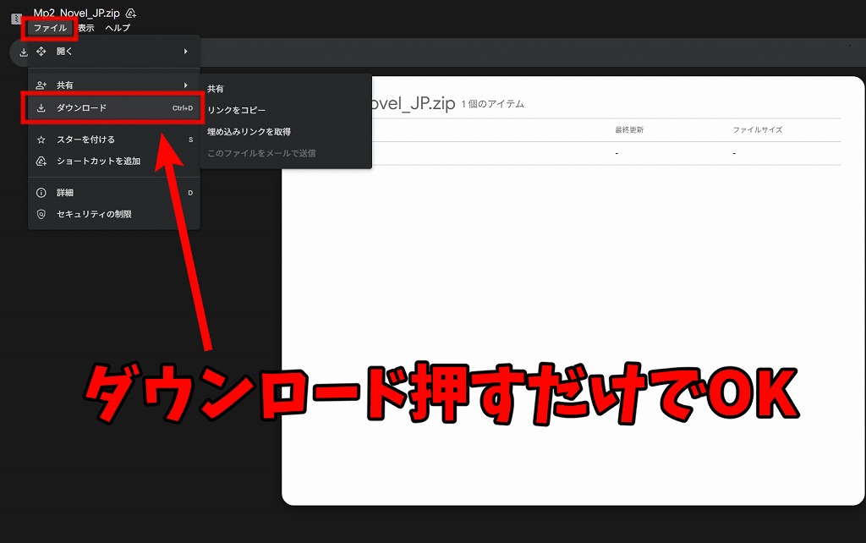Screen dimensions: 866x543
Task: Click the ファイルサイズ column header
Action: pos(757,130)
